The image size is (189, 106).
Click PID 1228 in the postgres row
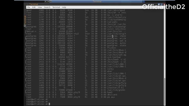coord(41,27)
